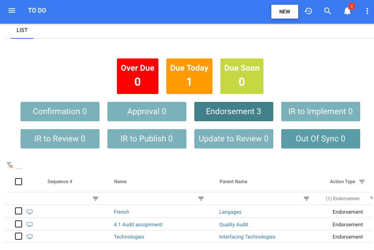The width and height of the screenshot is (374, 250).
Task: Open the vertical three-dot more menu
Action: pos(367,11)
